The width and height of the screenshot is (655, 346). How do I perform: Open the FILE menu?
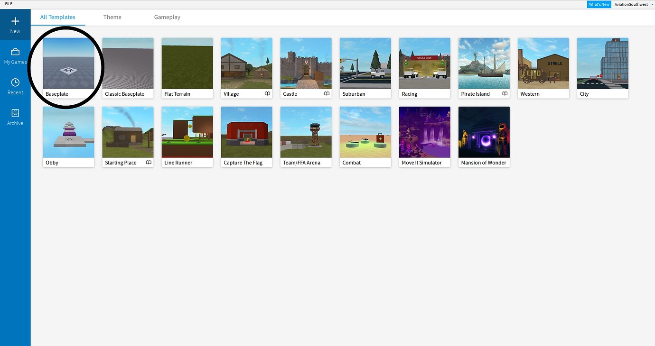[8, 4]
